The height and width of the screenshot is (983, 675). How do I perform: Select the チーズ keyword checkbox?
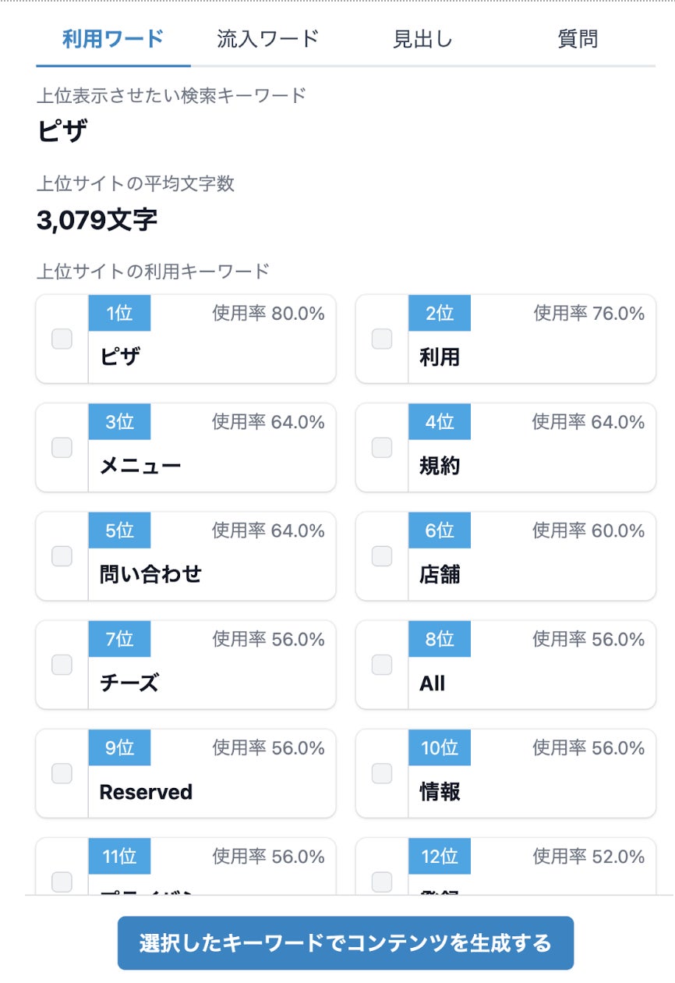click(x=62, y=665)
